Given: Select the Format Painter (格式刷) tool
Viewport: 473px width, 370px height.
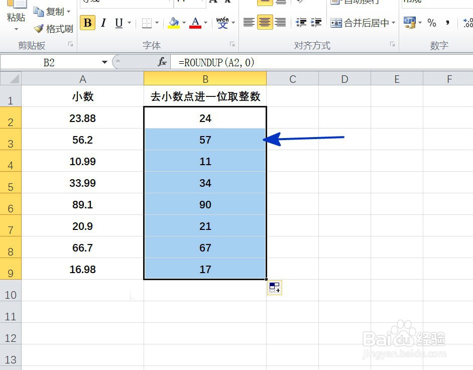Looking at the screenshot, I should click(53, 29).
